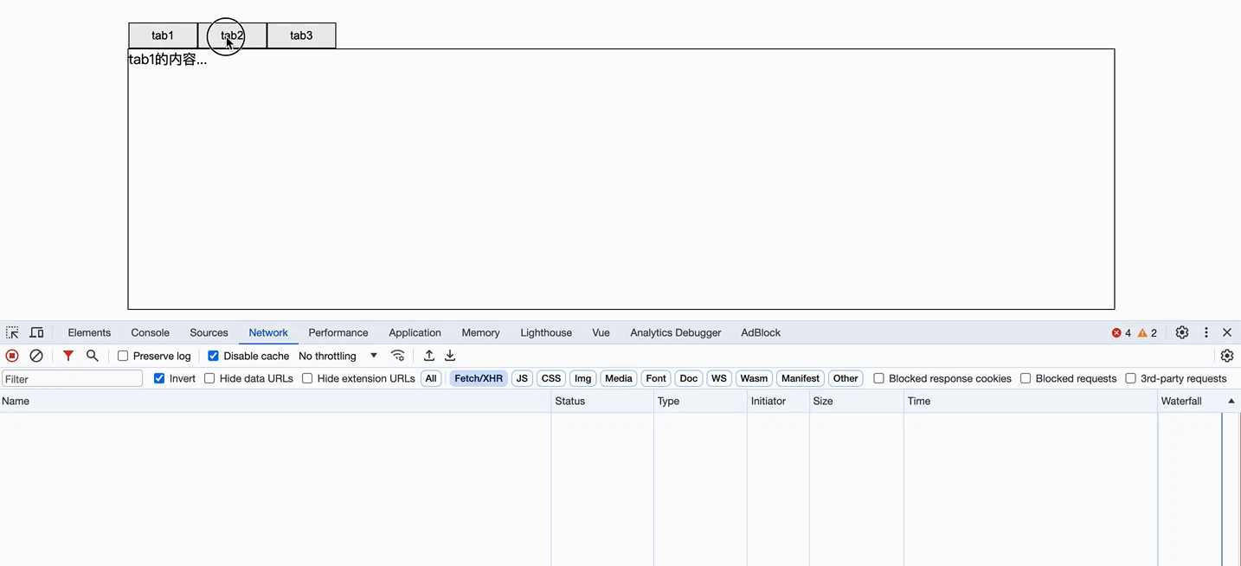Open the Application tab
Screen dimensions: 1241x566
415,332
